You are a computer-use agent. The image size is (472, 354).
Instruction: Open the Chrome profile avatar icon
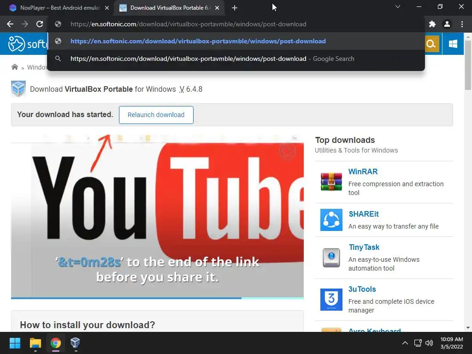pyautogui.click(x=447, y=24)
